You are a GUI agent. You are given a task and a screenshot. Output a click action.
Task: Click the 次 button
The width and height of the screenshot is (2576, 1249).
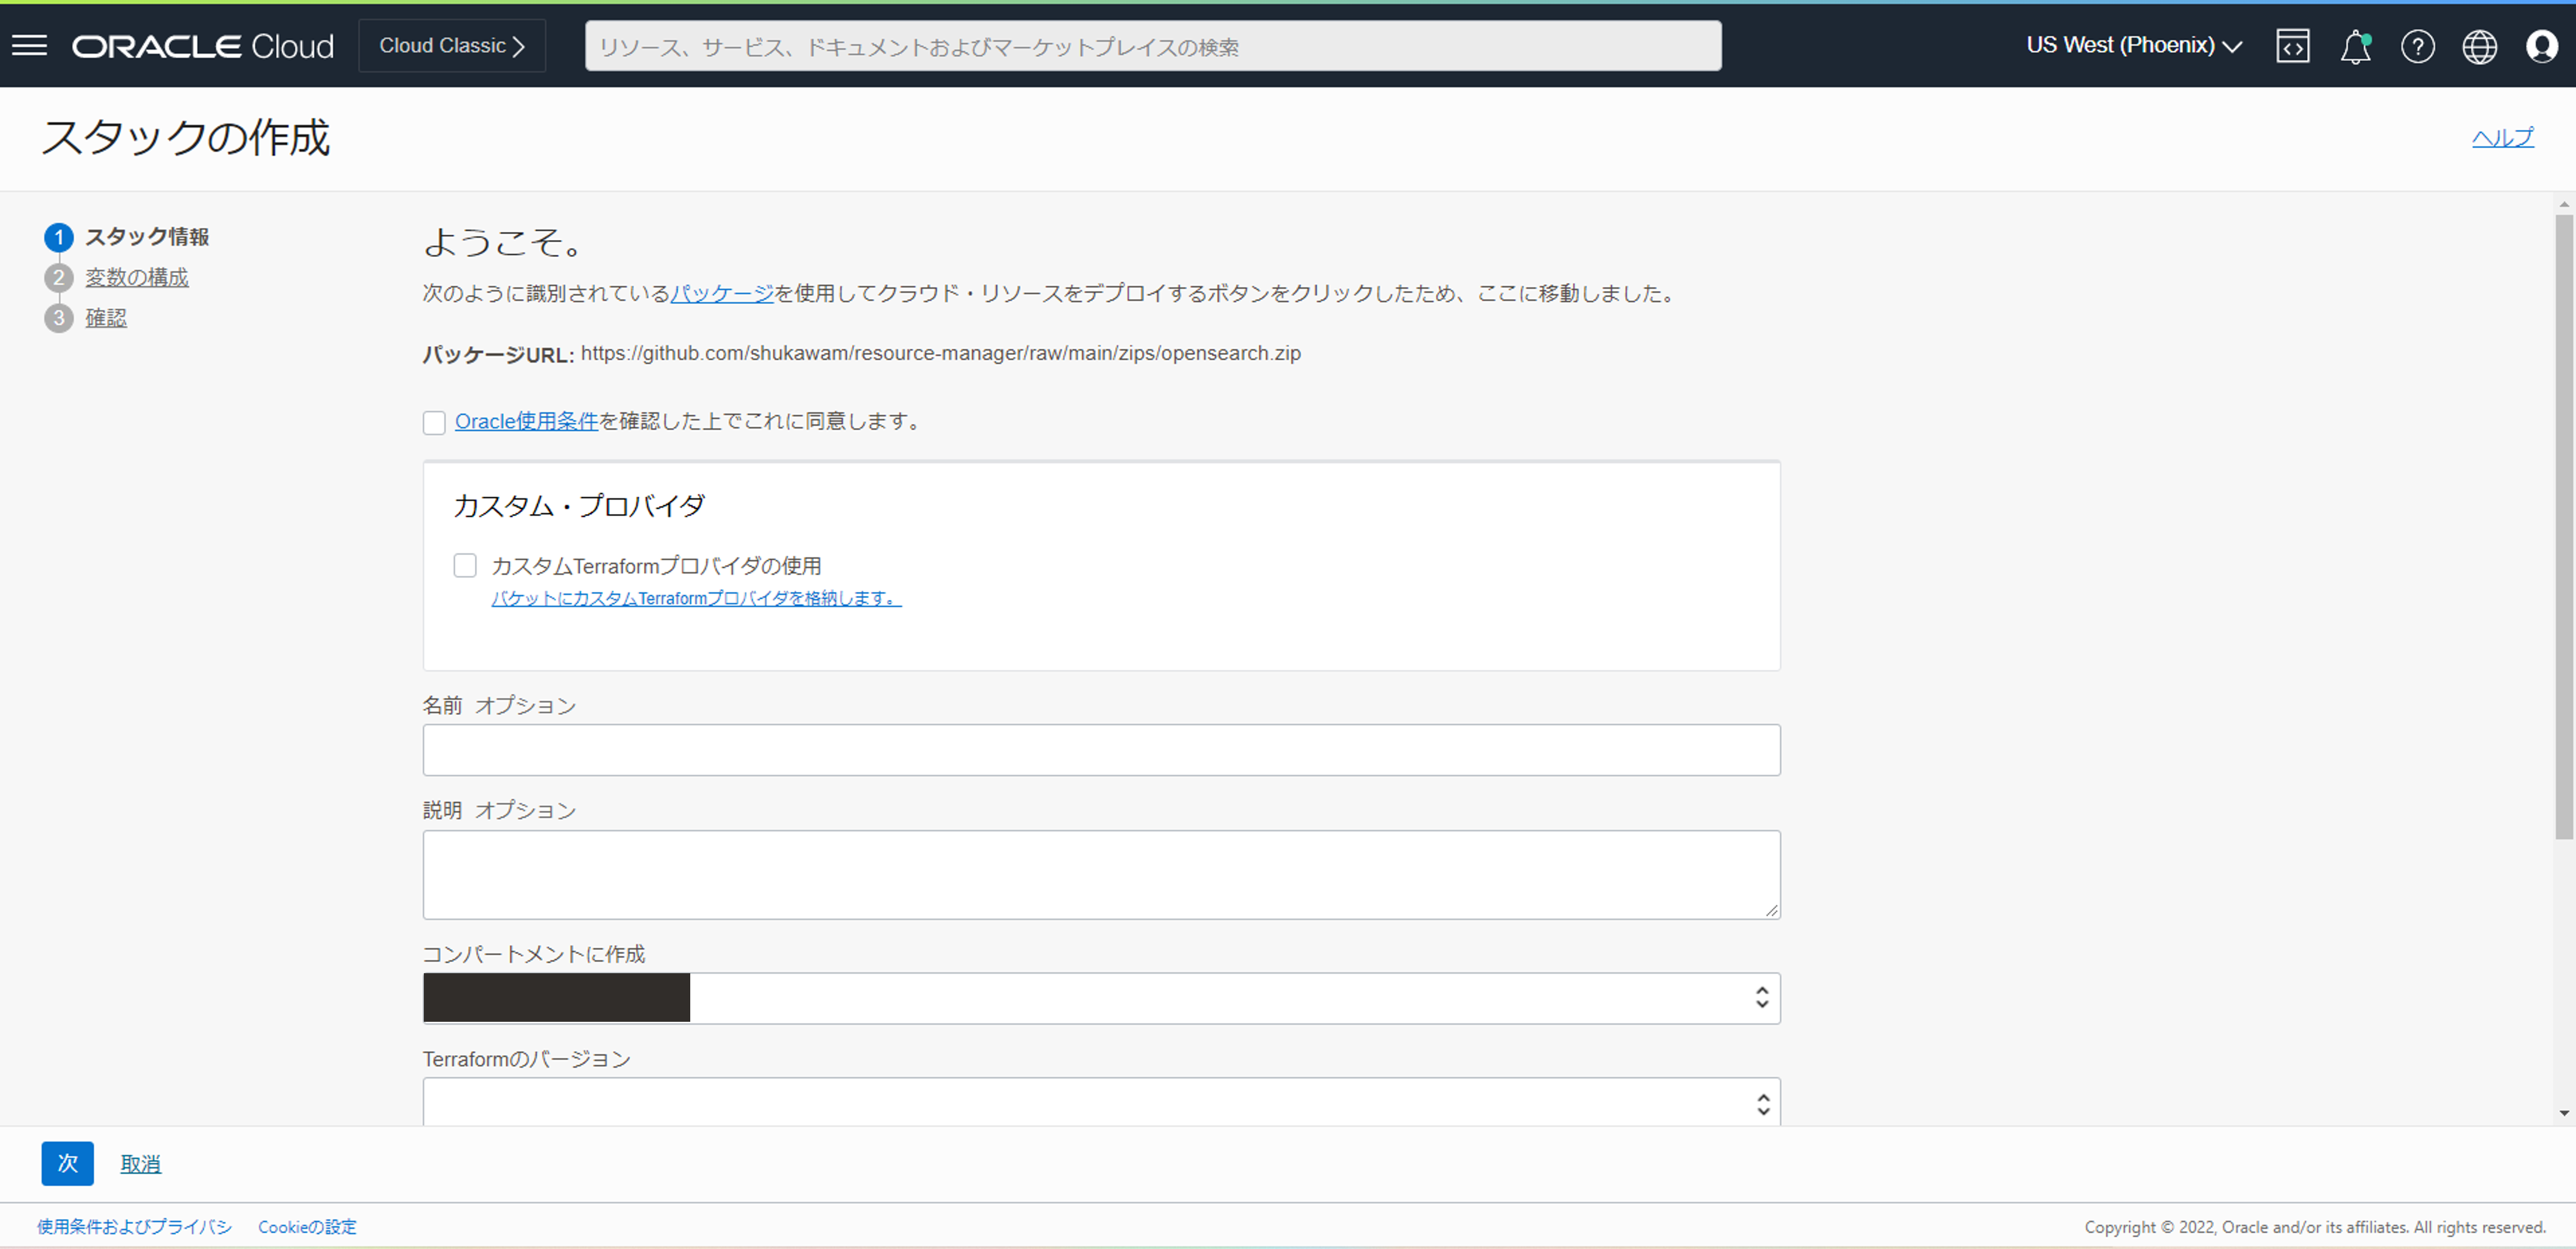coord(67,1163)
